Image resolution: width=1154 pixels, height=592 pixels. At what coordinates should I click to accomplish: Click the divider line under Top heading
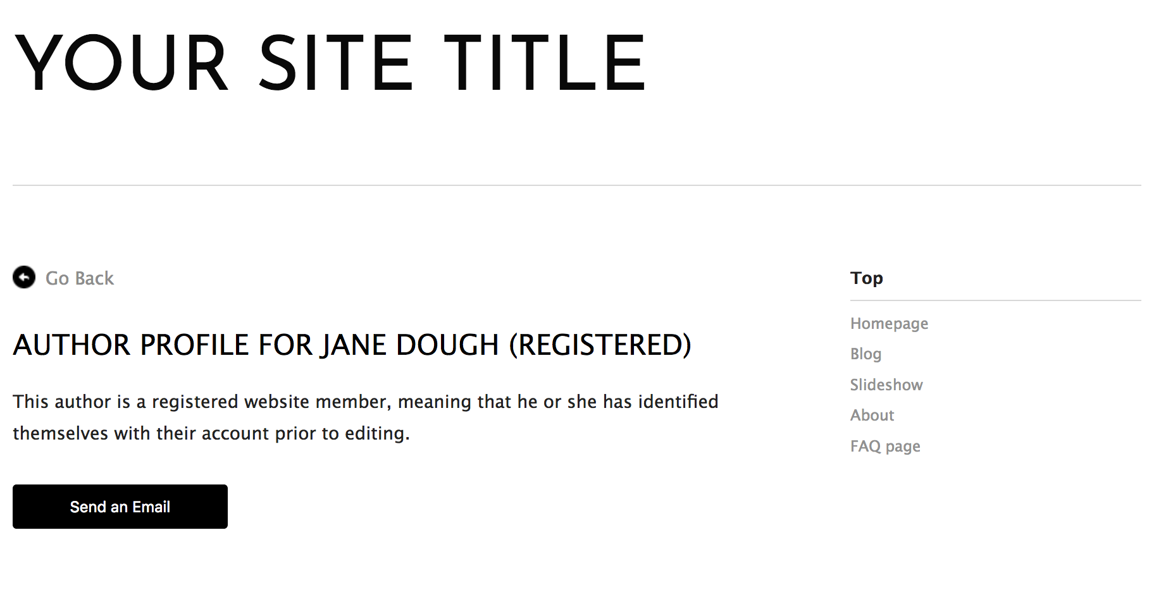tap(995, 300)
